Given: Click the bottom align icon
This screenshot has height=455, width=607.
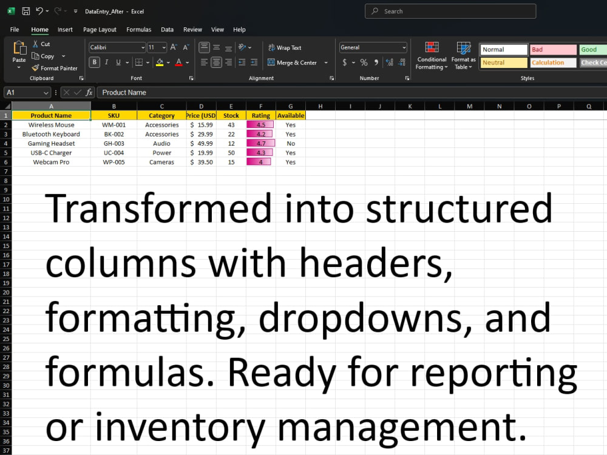Looking at the screenshot, I should click(228, 47).
